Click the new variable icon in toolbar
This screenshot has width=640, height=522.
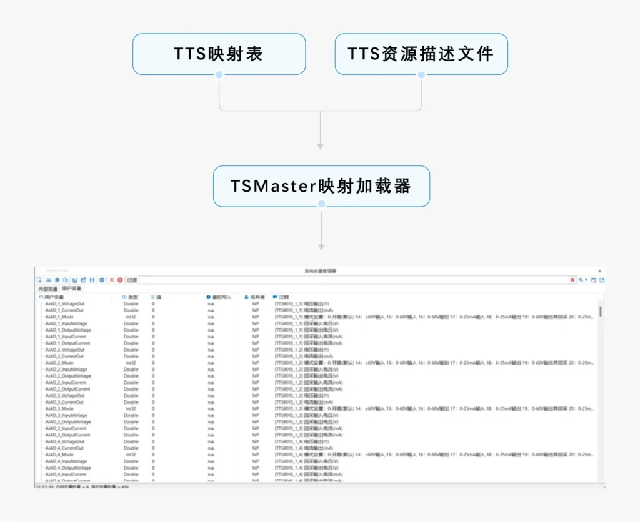(39, 280)
